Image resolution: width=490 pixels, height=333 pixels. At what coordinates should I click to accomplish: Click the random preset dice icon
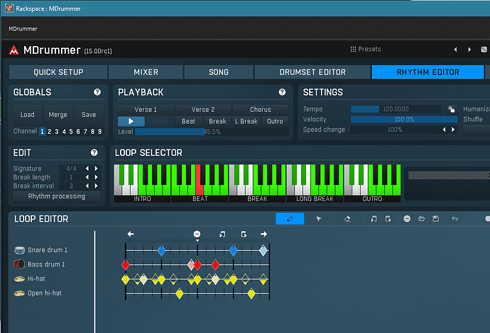click(484, 50)
